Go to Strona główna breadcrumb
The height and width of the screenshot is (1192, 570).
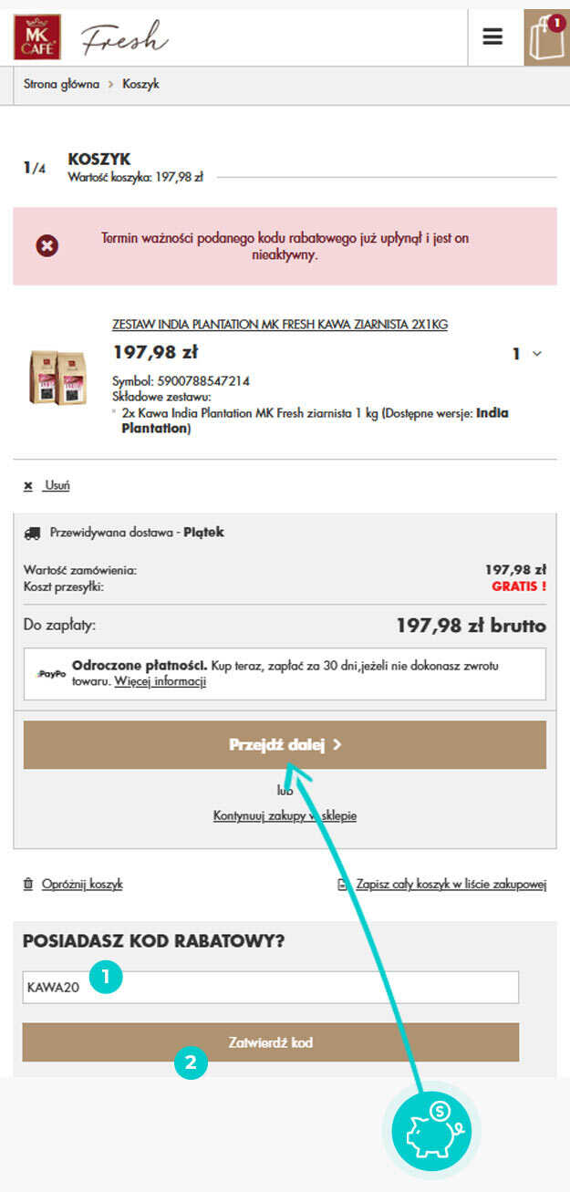(61, 84)
